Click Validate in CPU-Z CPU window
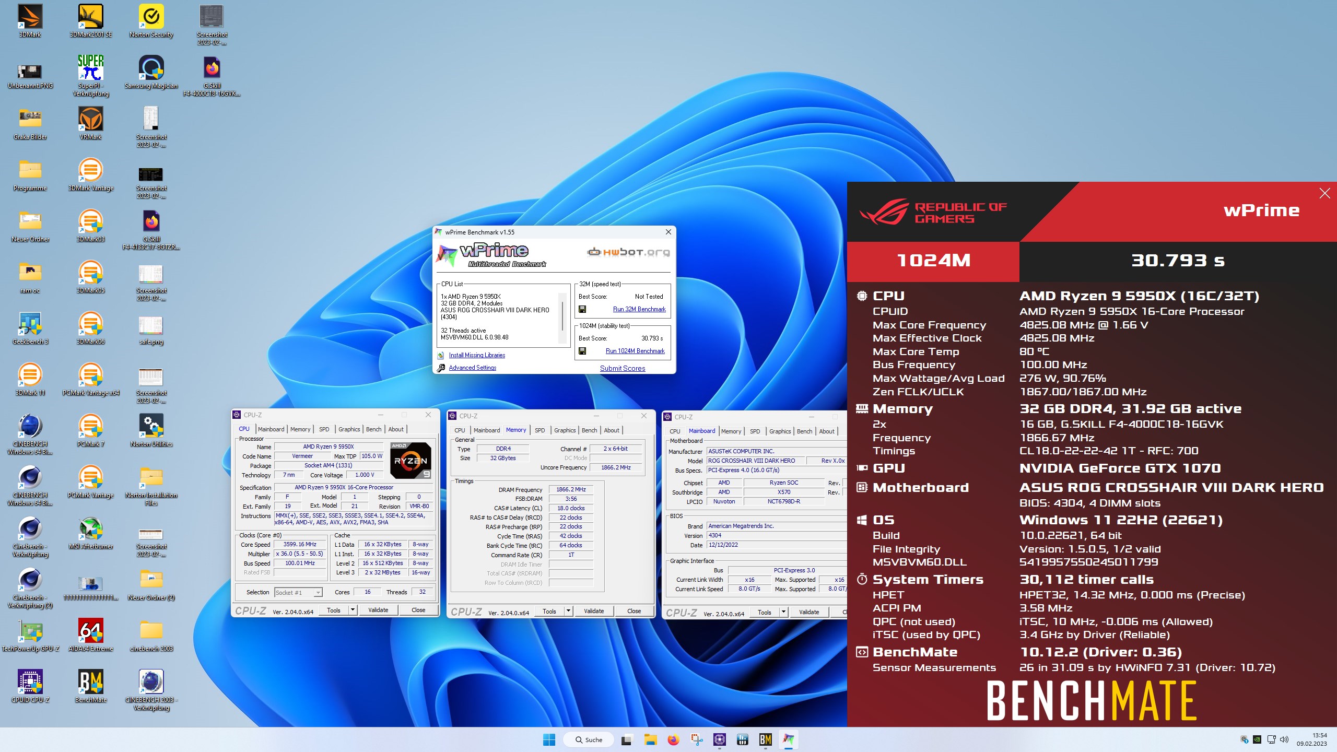 tap(378, 610)
